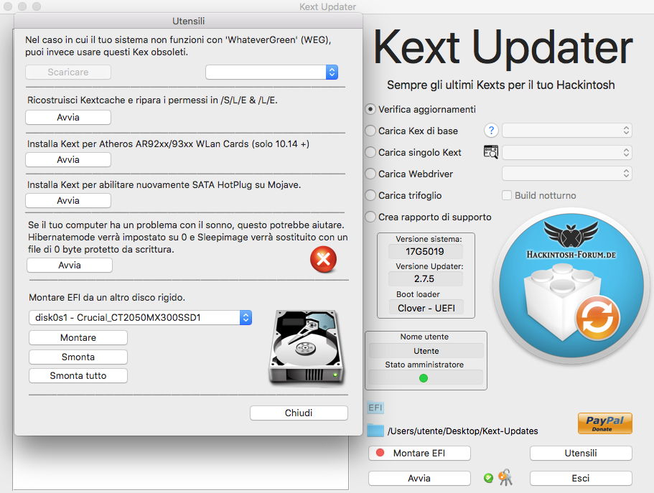
Task: Click the system version field 17G5019
Action: coord(425,251)
